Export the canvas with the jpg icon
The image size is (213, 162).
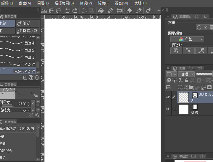[51, 11]
